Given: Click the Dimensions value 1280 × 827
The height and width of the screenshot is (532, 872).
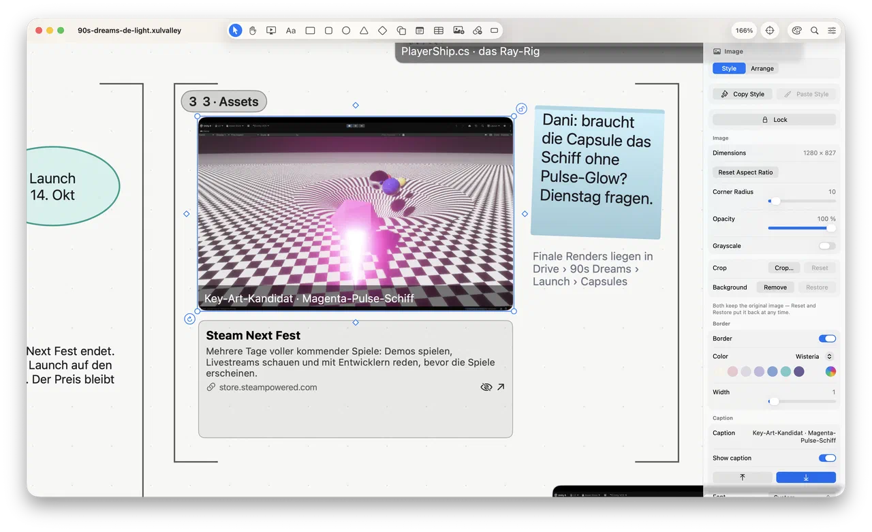Looking at the screenshot, I should coord(820,153).
